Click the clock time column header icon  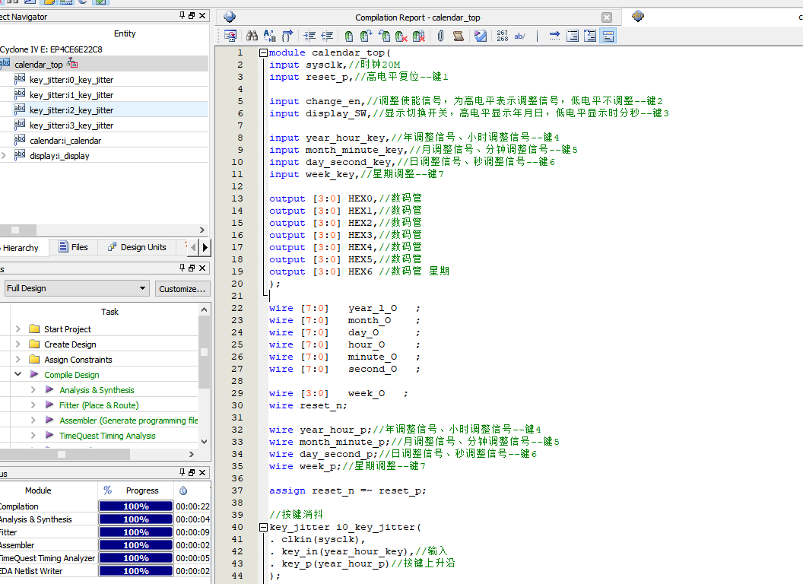pyautogui.click(x=183, y=490)
